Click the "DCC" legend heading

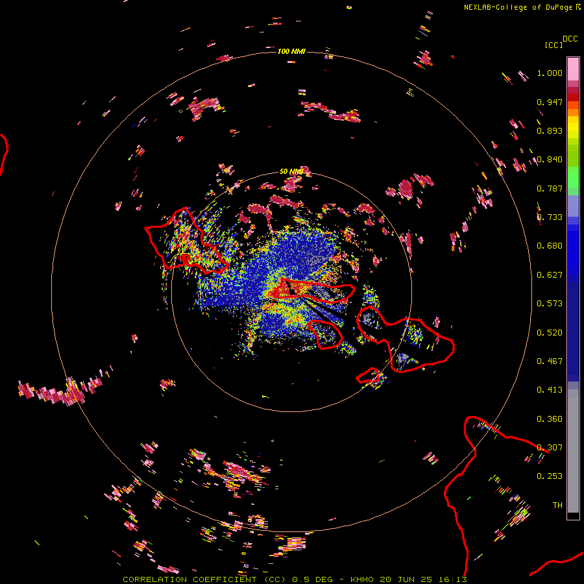570,39
